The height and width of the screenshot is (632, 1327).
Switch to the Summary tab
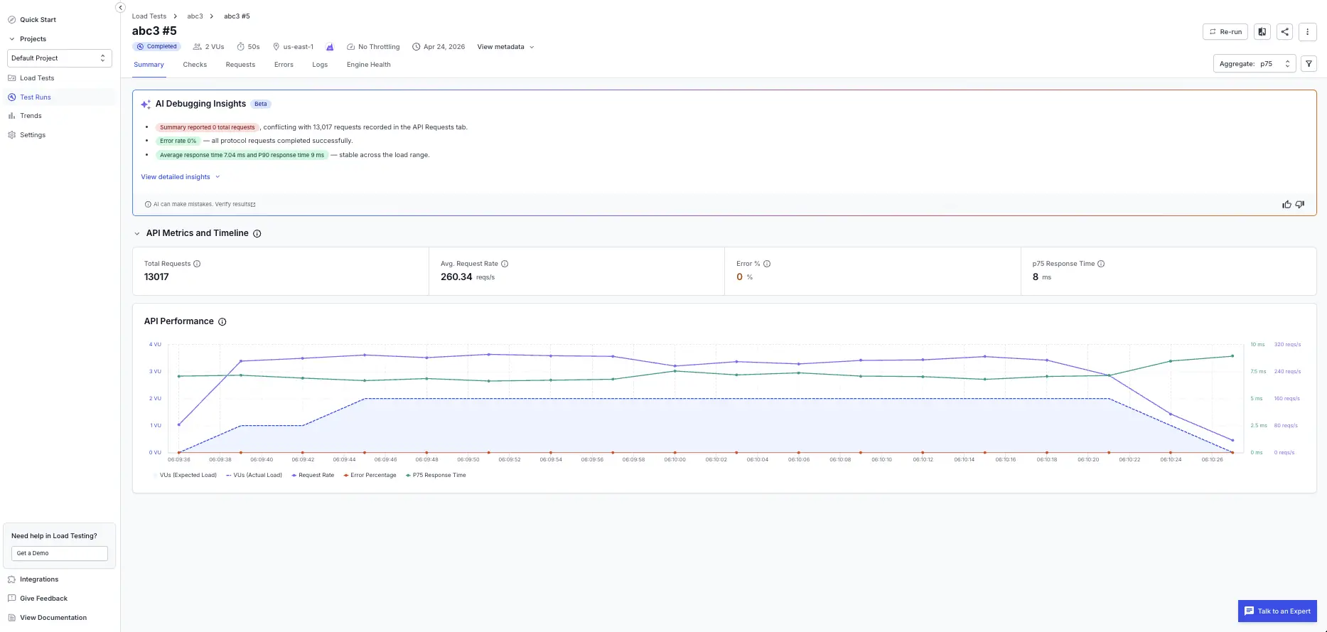[149, 65]
